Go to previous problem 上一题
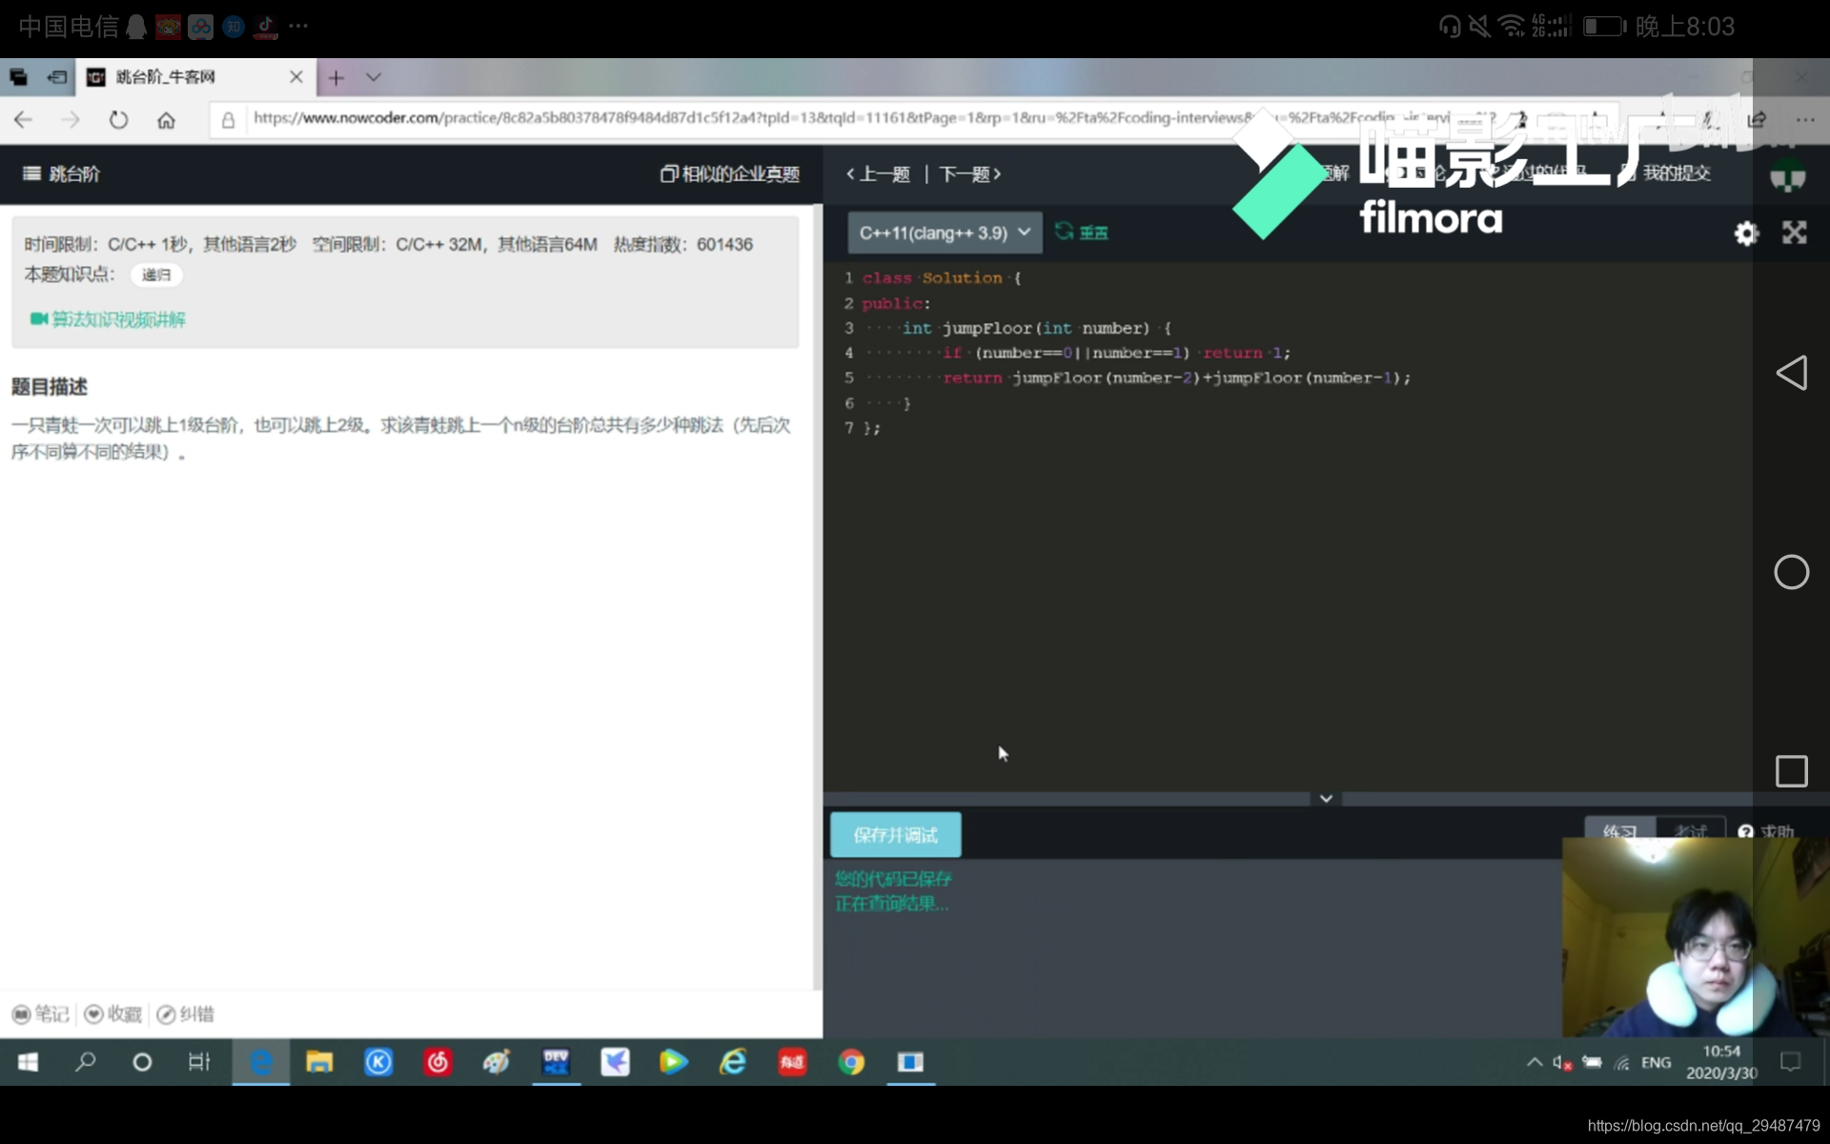The width and height of the screenshot is (1830, 1144). (878, 174)
